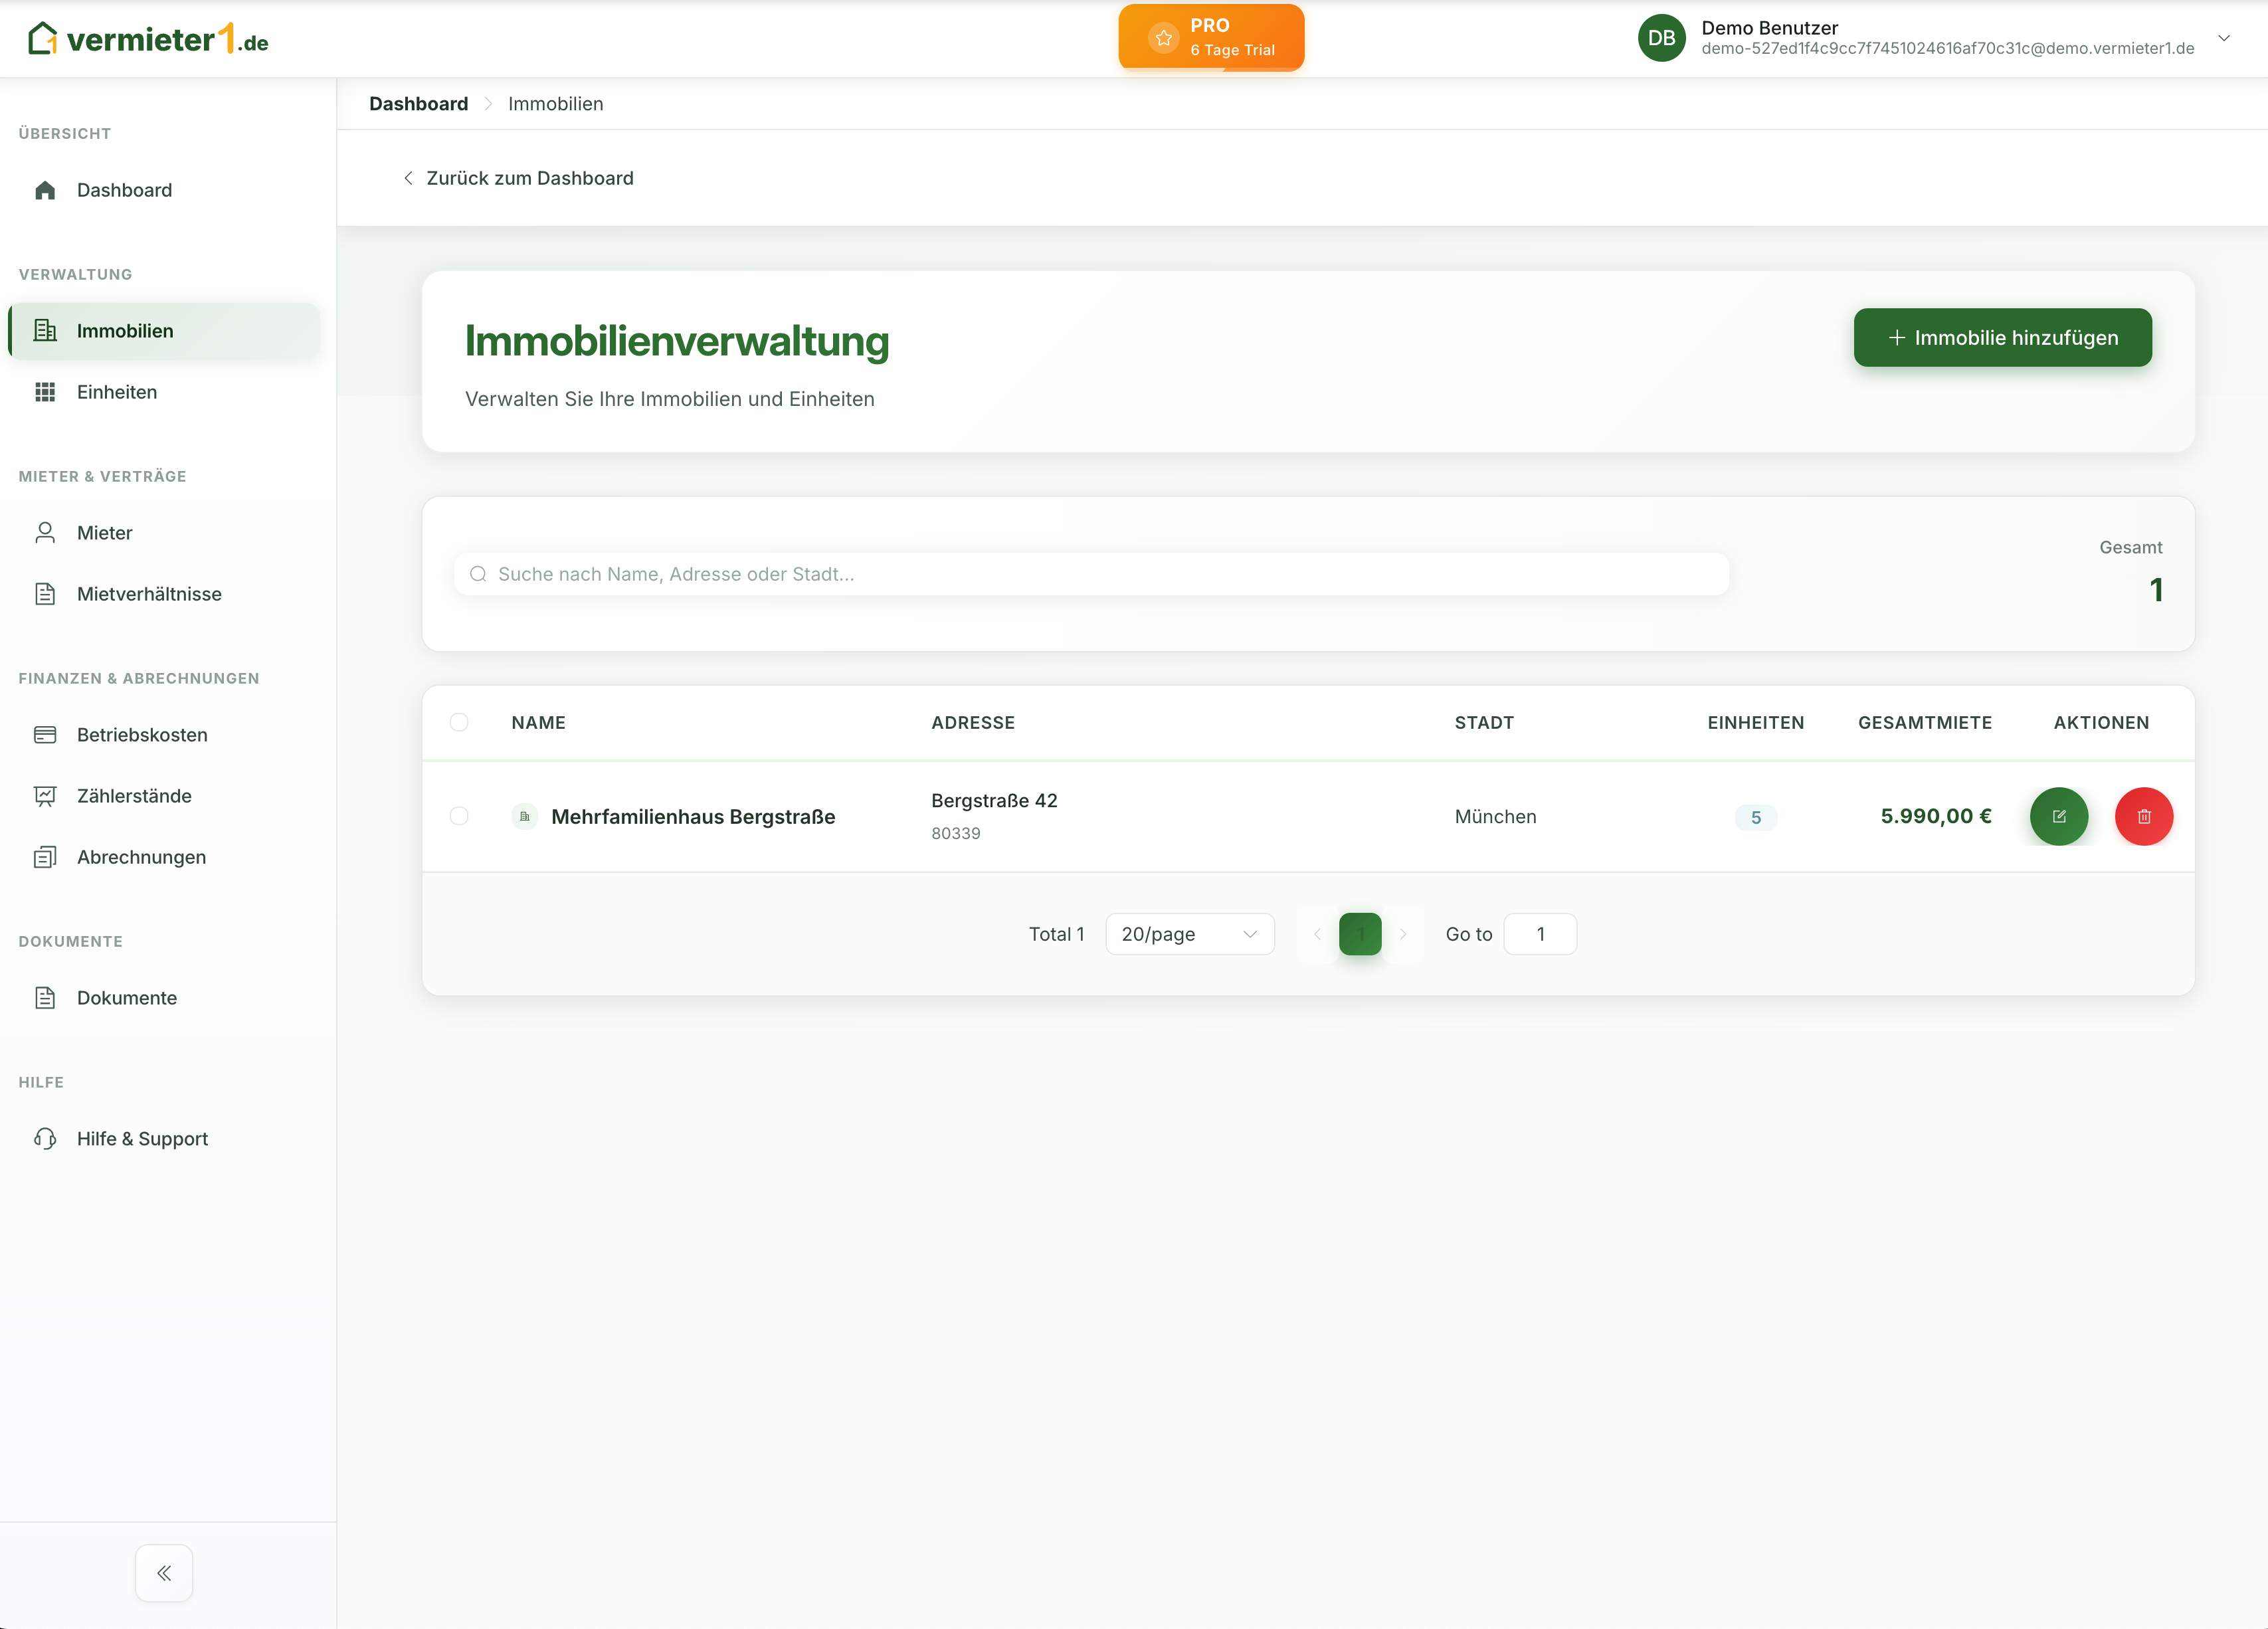Select Einheiten from the sidebar

coord(116,392)
